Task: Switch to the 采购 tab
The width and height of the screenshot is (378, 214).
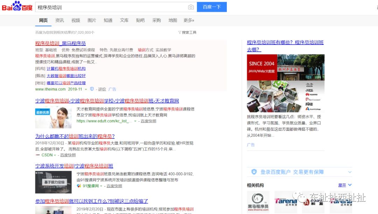Action: click(x=156, y=21)
